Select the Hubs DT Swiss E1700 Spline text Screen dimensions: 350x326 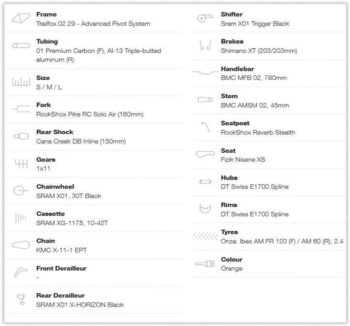[255, 187]
